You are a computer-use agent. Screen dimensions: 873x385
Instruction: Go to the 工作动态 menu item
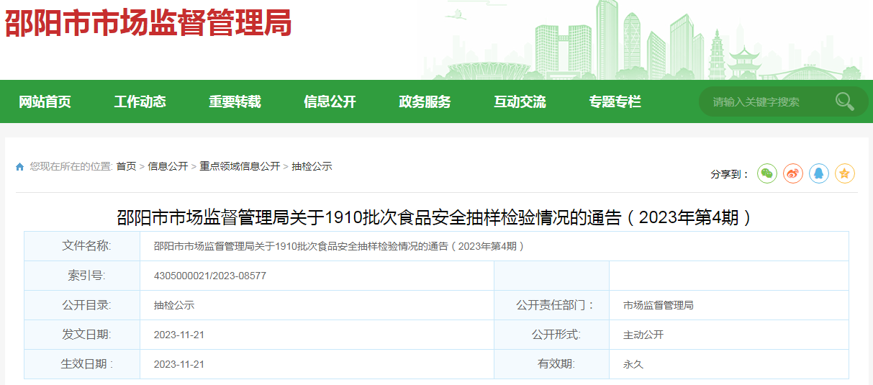pos(140,102)
